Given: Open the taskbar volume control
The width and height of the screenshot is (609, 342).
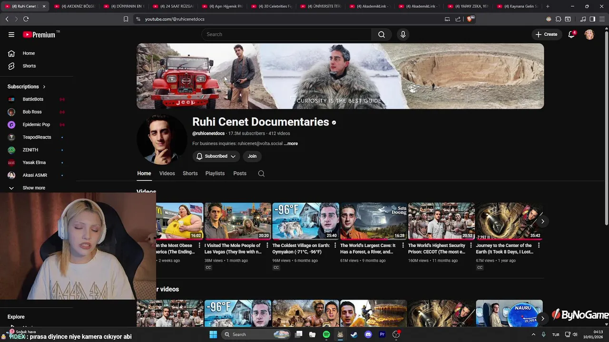Looking at the screenshot, I should tap(575, 334).
